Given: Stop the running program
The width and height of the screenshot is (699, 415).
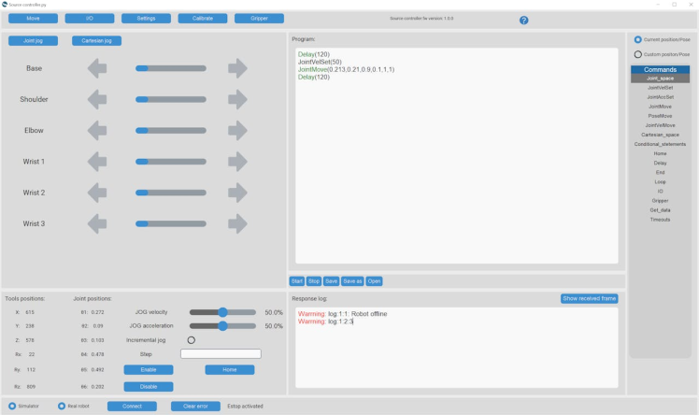Looking at the screenshot, I should [x=314, y=281].
